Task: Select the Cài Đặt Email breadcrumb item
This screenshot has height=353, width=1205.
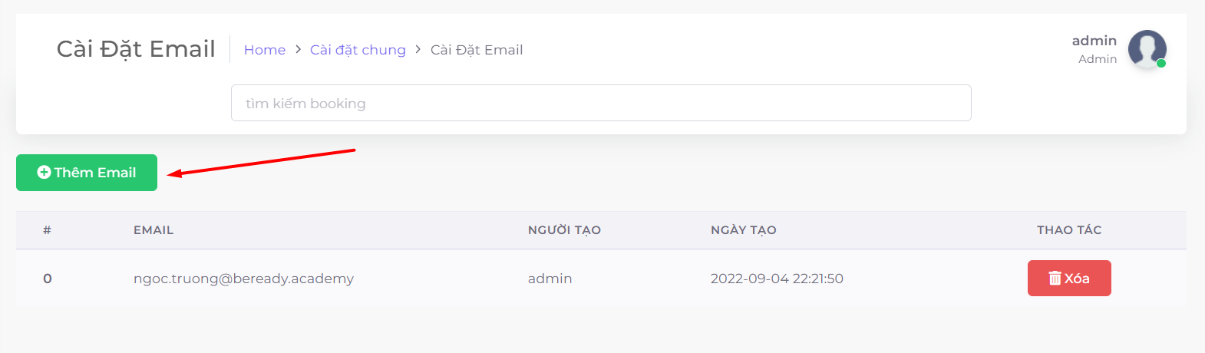Action: pyautogui.click(x=477, y=50)
